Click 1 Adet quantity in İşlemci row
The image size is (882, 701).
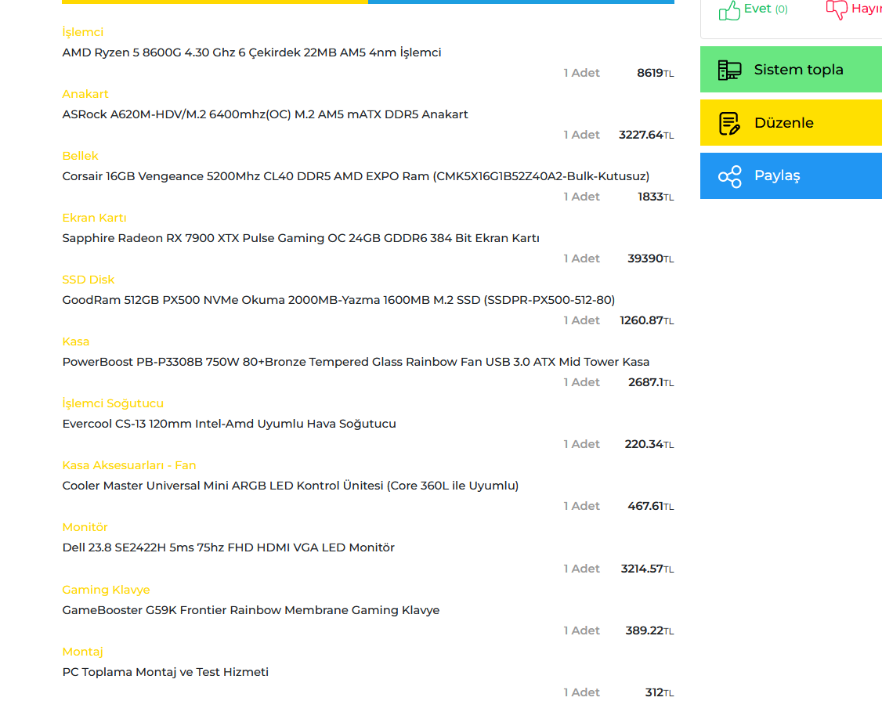click(582, 73)
